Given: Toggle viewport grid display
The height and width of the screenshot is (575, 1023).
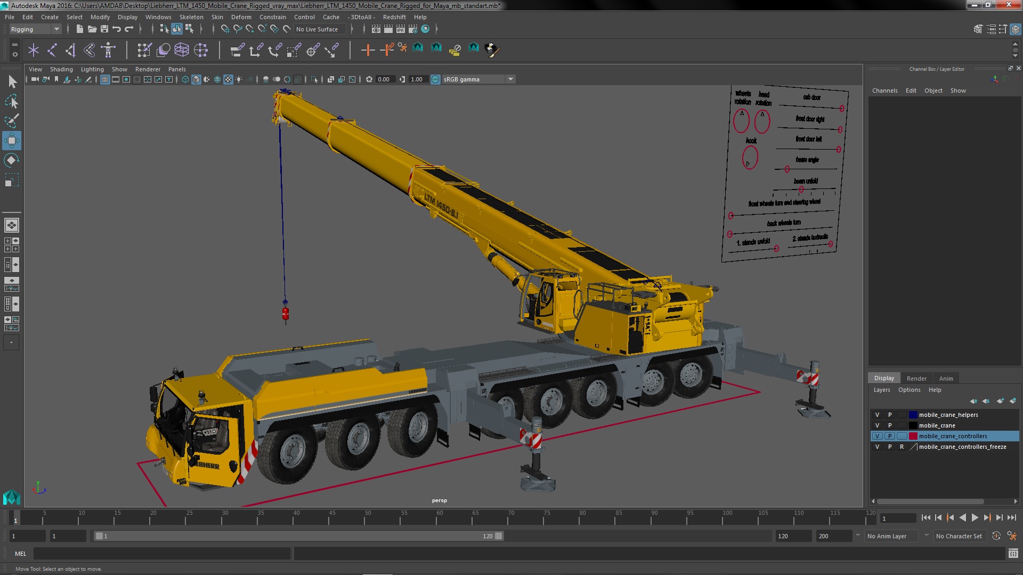Looking at the screenshot, I should 105,79.
